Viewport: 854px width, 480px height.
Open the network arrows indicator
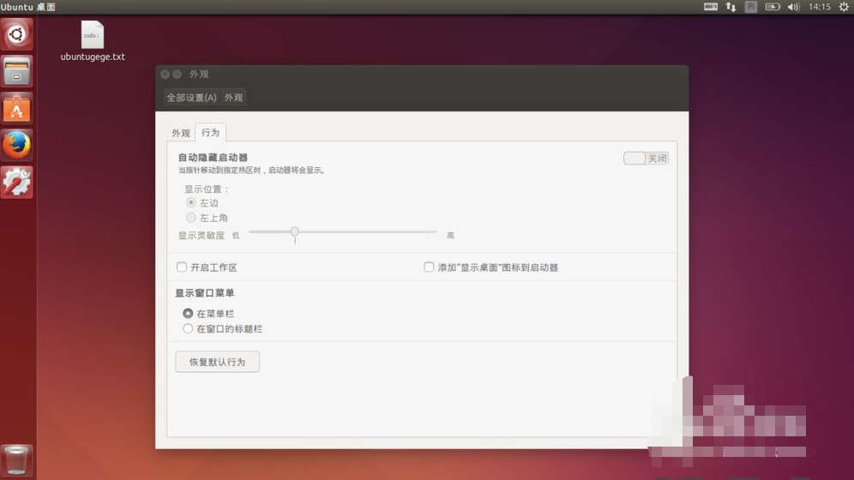(x=731, y=7)
